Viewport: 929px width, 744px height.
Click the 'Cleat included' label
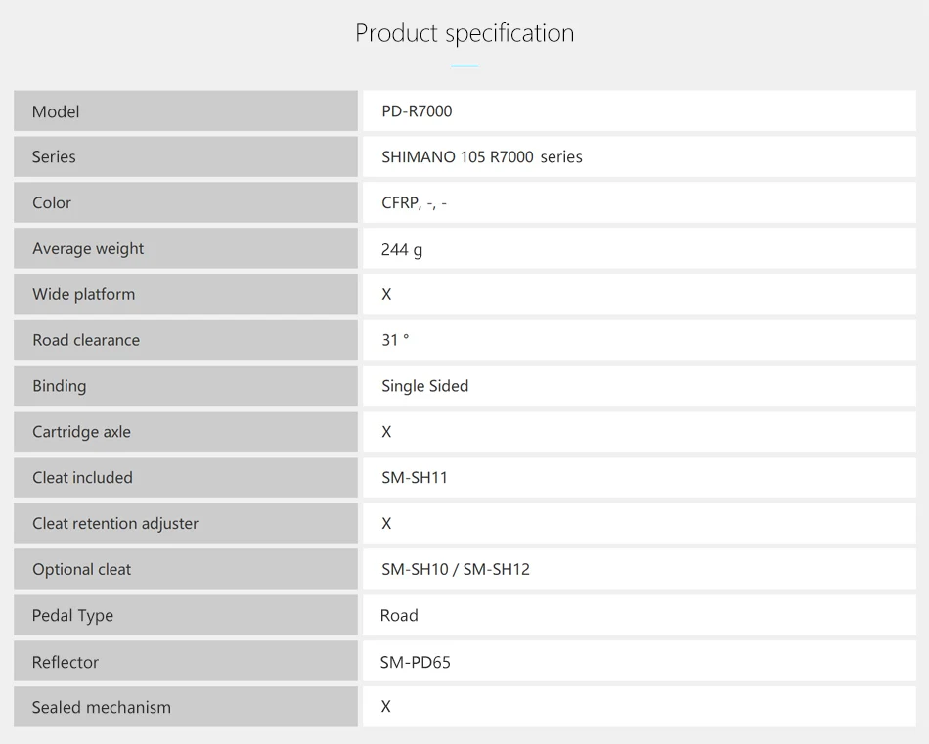(82, 477)
